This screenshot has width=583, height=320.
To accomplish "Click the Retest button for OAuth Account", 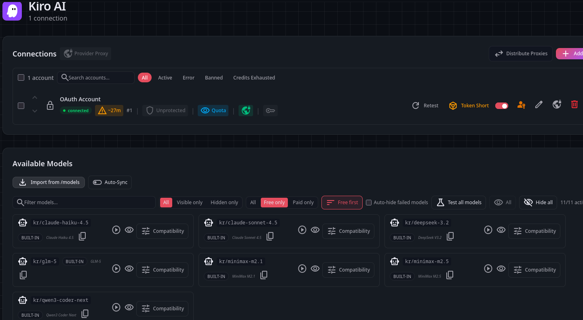I will click(425, 105).
